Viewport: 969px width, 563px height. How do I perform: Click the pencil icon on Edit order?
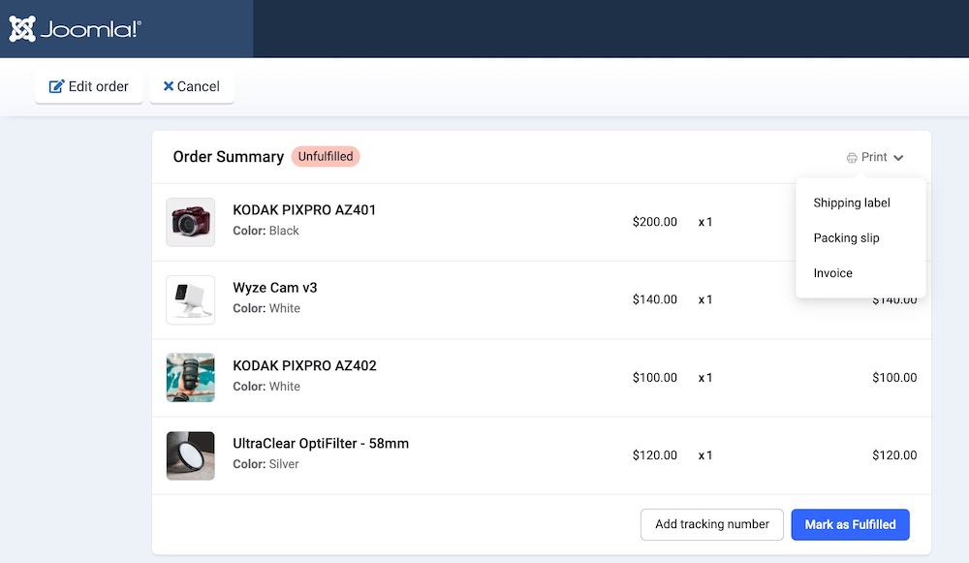(x=56, y=86)
